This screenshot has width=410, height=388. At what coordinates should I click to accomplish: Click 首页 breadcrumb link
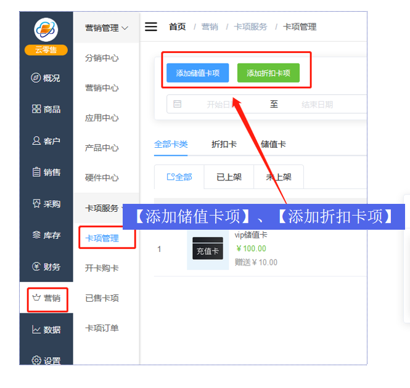tap(178, 26)
